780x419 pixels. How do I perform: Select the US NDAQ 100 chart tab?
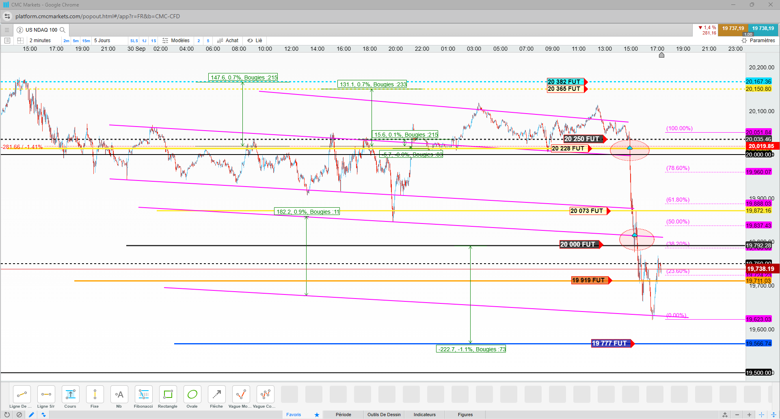click(41, 30)
